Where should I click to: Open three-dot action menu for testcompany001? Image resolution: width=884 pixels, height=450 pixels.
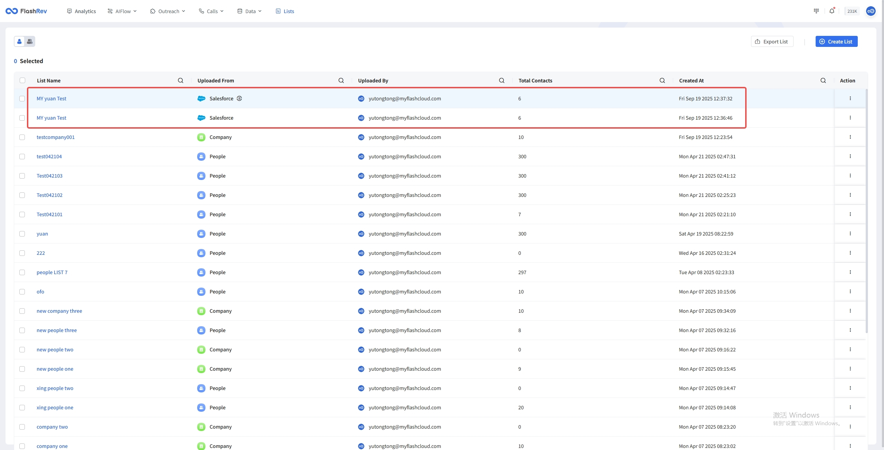click(x=850, y=137)
